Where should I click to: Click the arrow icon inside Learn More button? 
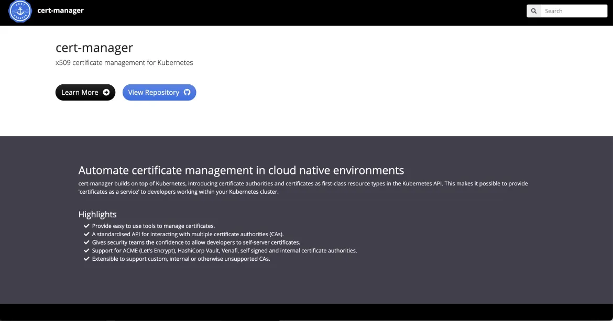[106, 92]
